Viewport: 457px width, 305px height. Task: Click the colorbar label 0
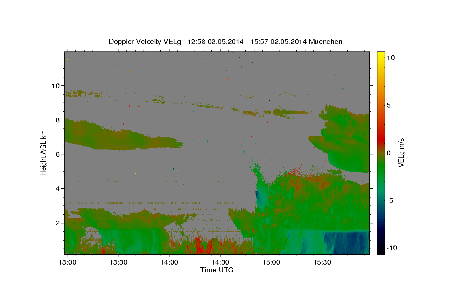point(388,153)
